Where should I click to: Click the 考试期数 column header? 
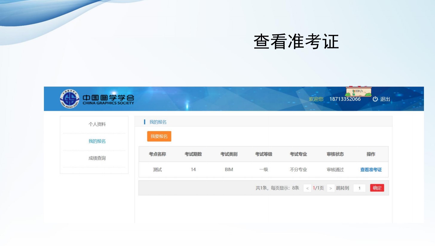[193, 154]
